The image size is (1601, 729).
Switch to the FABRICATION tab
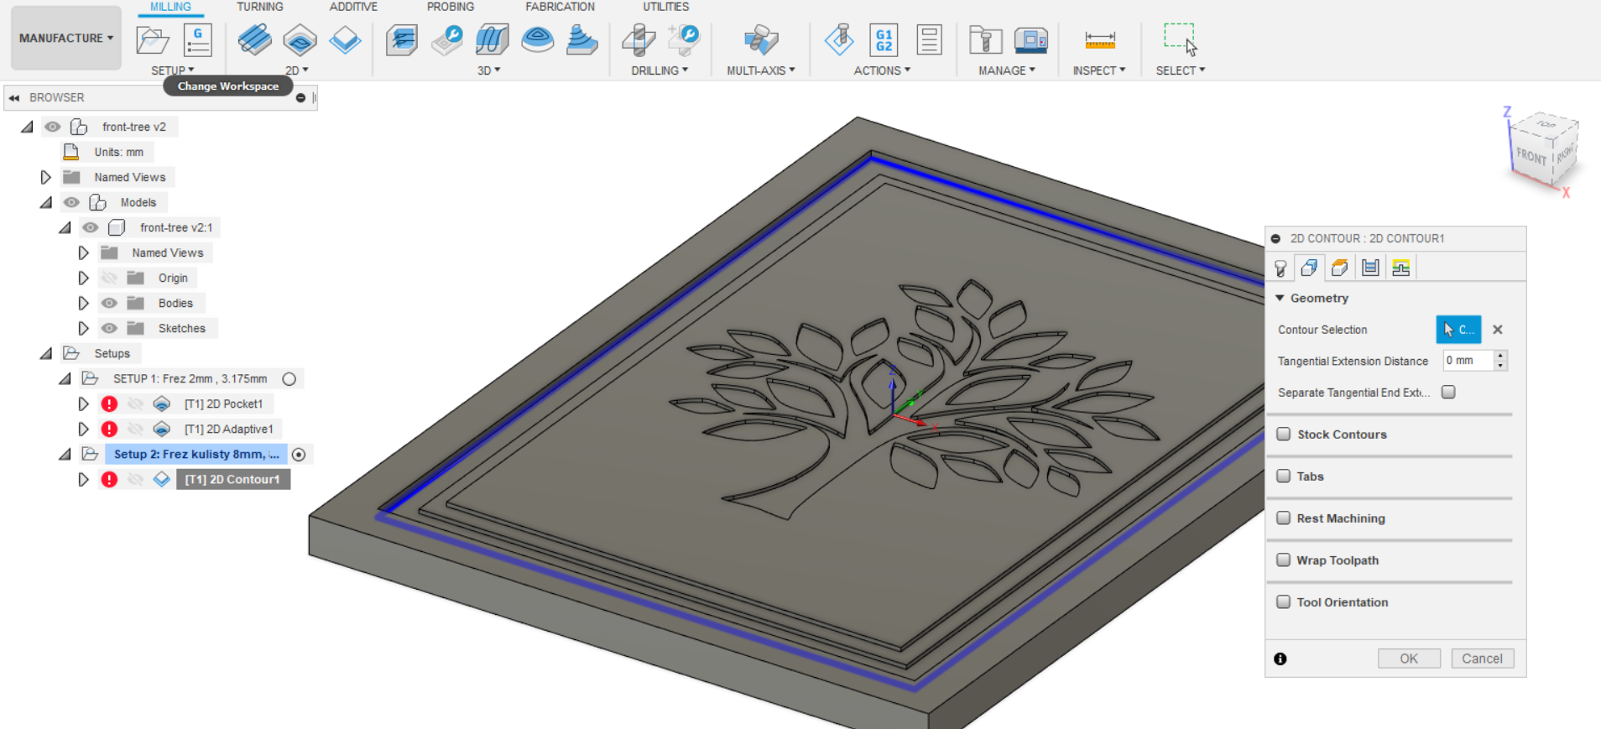click(560, 7)
